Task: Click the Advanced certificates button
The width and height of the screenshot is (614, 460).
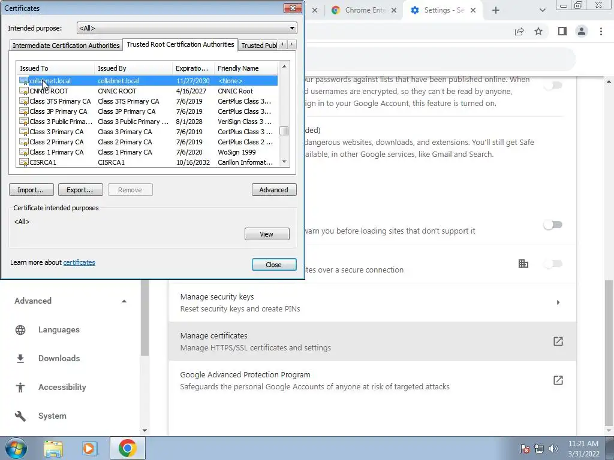Action: pos(274,190)
